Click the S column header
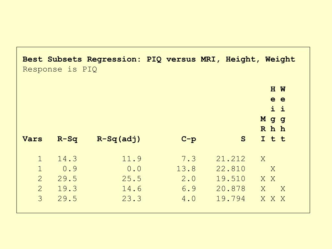The height and width of the screenshot is (249, 332). (x=243, y=139)
